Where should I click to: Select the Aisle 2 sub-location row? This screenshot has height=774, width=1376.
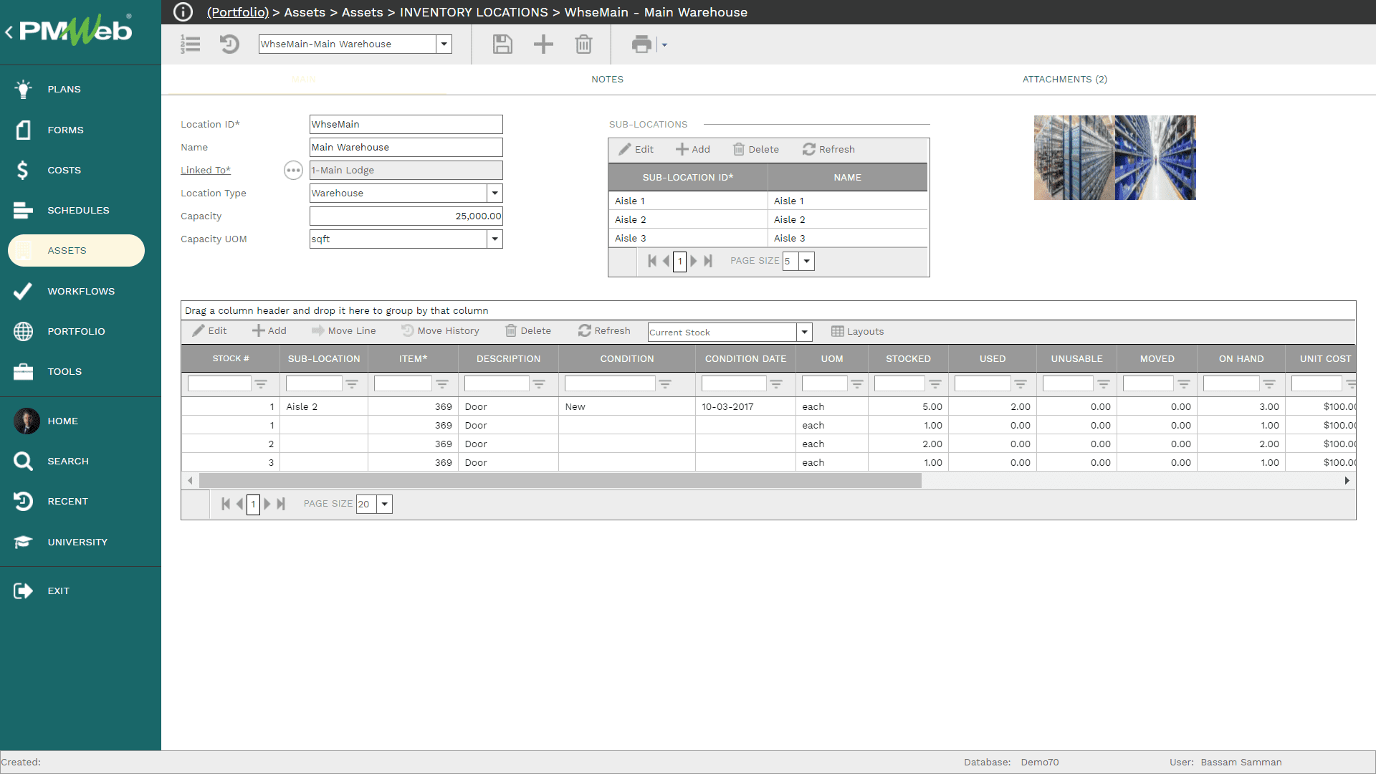pos(768,220)
